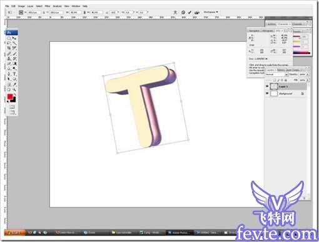Select the Crop tool
This screenshot has width=319, height=242.
9,48
